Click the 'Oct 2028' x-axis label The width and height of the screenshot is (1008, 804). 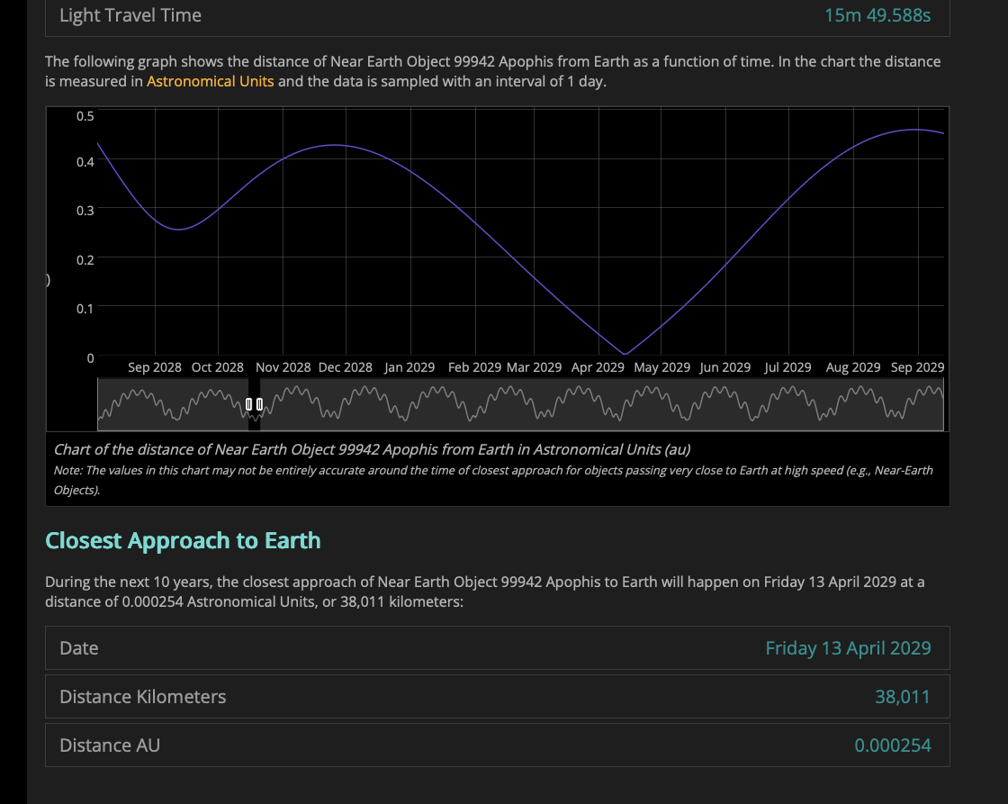click(218, 367)
